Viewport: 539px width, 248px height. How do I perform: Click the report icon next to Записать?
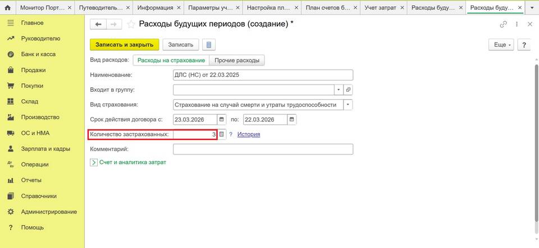coord(209,45)
